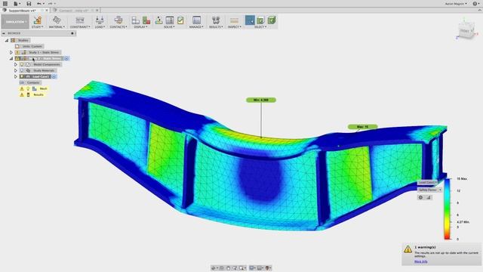
Task: Click the Material toolbar icon
Action: coord(57,20)
